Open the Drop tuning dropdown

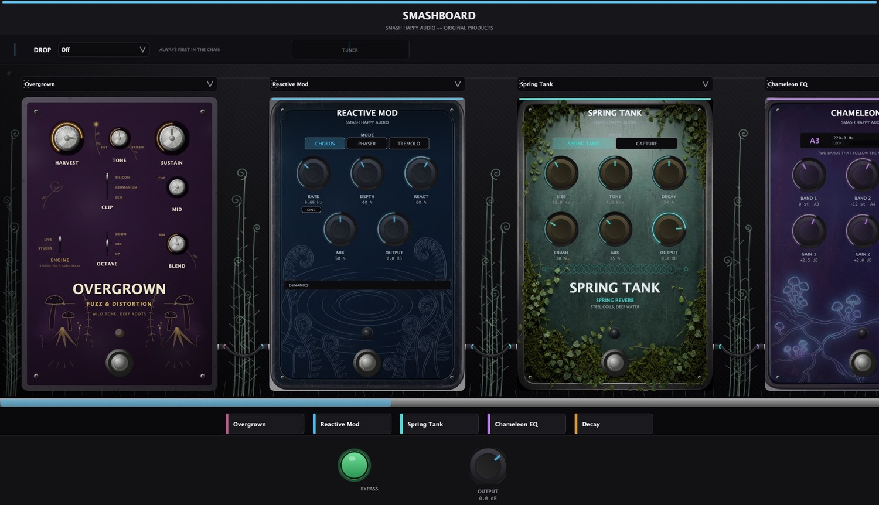(103, 50)
